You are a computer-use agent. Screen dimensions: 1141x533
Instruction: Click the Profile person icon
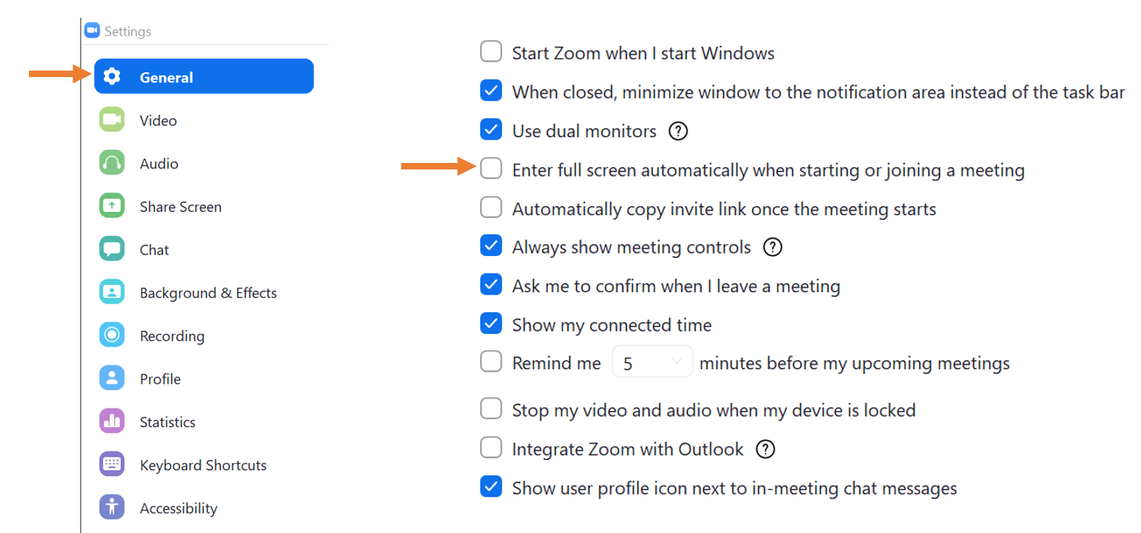pyautogui.click(x=112, y=378)
